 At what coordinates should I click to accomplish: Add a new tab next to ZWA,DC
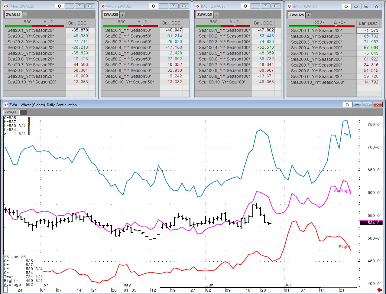[23, 112]
